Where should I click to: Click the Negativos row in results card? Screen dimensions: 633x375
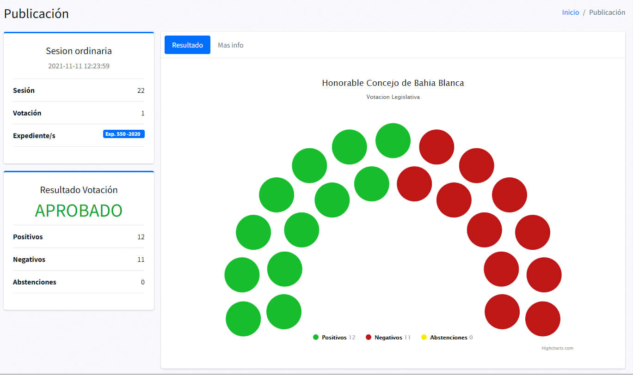point(79,260)
